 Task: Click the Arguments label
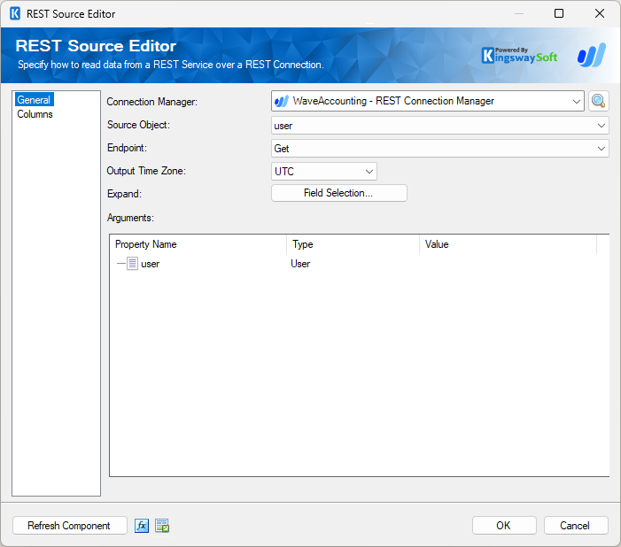130,218
